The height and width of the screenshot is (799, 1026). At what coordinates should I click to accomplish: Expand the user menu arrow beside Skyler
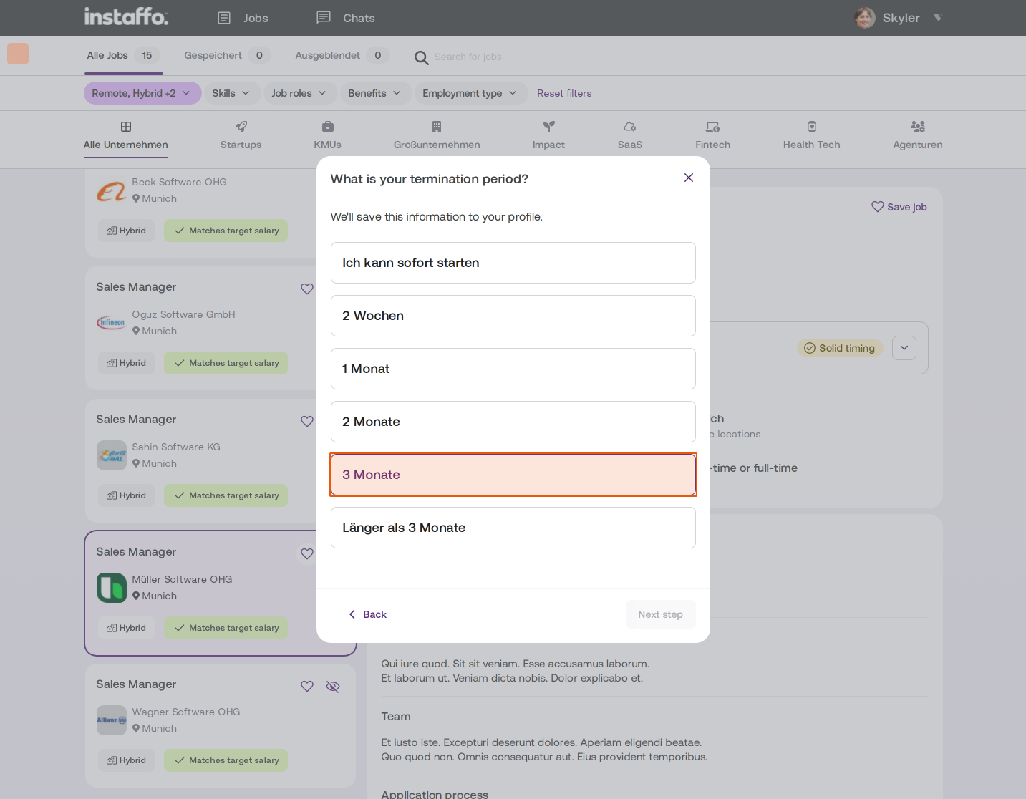tap(938, 18)
